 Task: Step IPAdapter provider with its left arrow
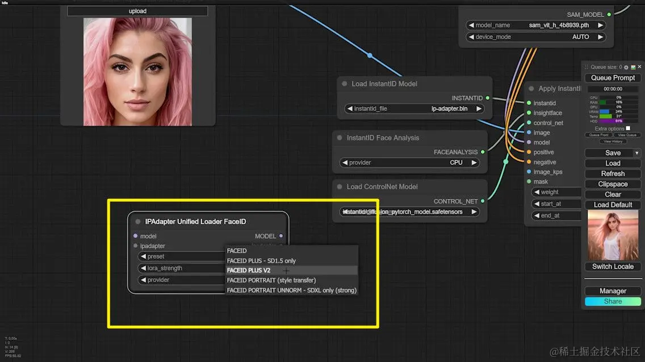coord(143,280)
